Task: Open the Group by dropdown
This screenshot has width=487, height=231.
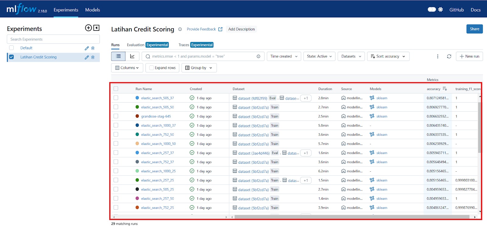Action: 199,68
